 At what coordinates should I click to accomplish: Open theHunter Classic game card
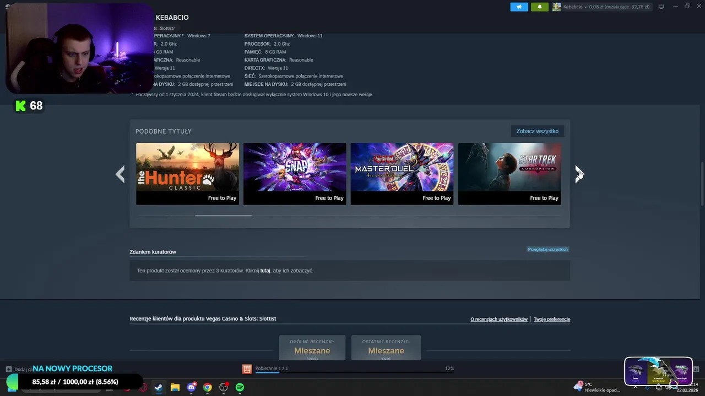pos(188,174)
